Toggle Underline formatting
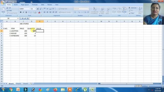The height and width of the screenshot is (92, 164). (x=26, y=12)
